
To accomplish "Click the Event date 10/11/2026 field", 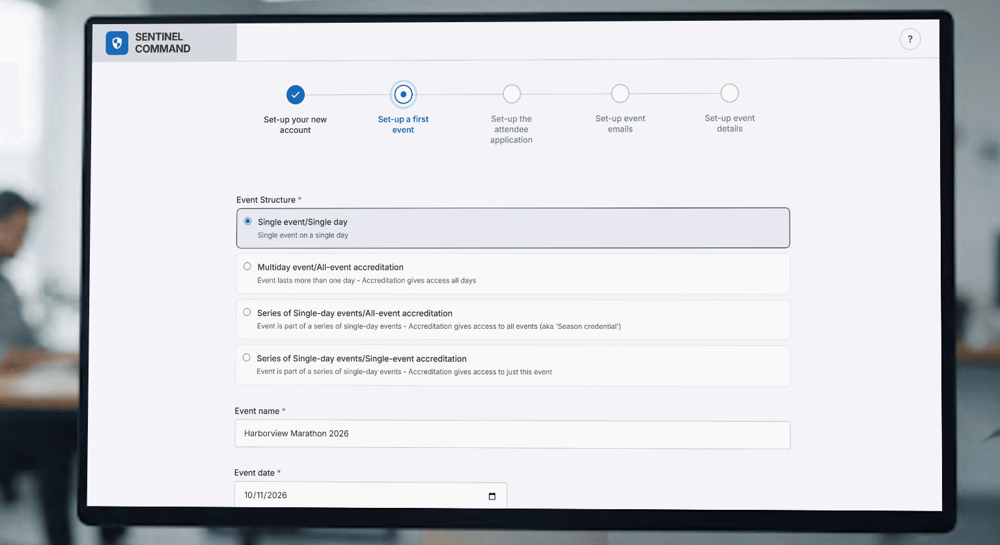I will point(370,496).
